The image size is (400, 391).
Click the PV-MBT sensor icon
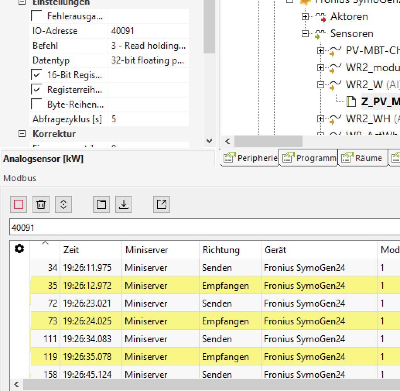(335, 51)
